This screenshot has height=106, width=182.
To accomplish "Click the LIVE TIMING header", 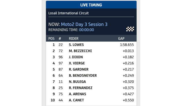I will 91,5.
